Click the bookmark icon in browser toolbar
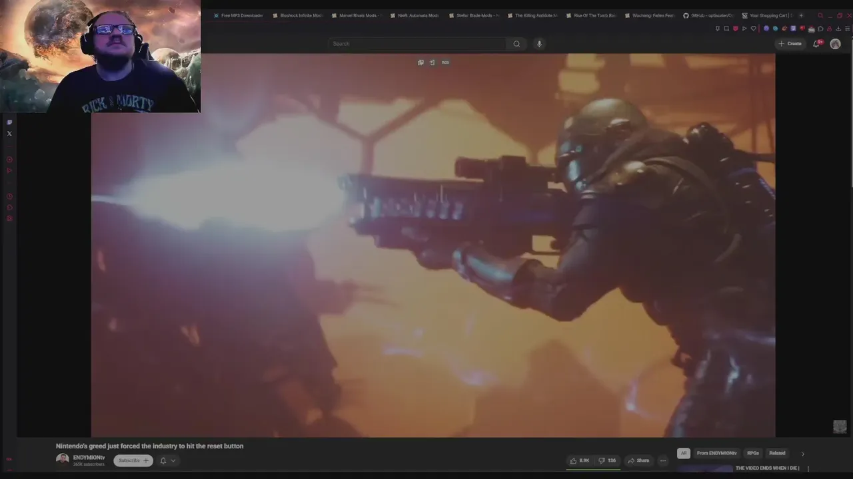Screen dimensions: 853x479 click(717, 29)
